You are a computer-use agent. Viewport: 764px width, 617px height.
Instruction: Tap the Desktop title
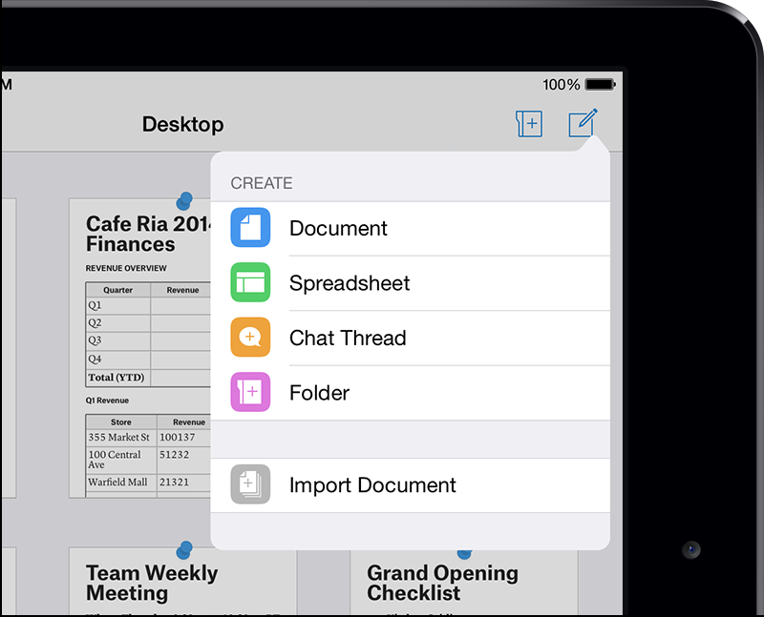pyautogui.click(x=182, y=125)
